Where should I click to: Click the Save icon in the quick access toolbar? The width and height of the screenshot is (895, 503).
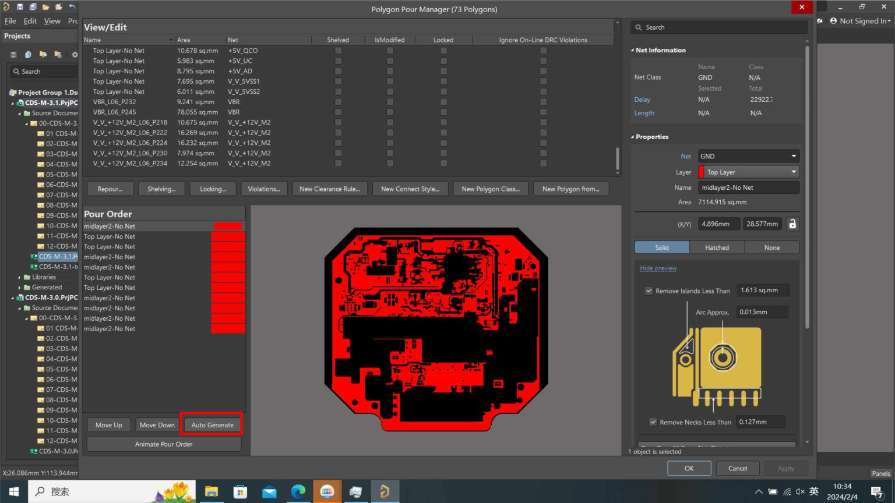click(20, 7)
